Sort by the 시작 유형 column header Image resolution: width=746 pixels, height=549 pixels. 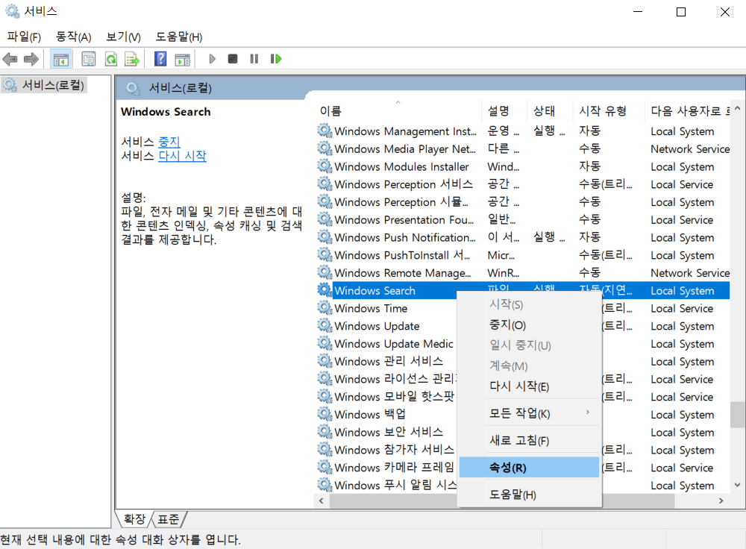(609, 111)
